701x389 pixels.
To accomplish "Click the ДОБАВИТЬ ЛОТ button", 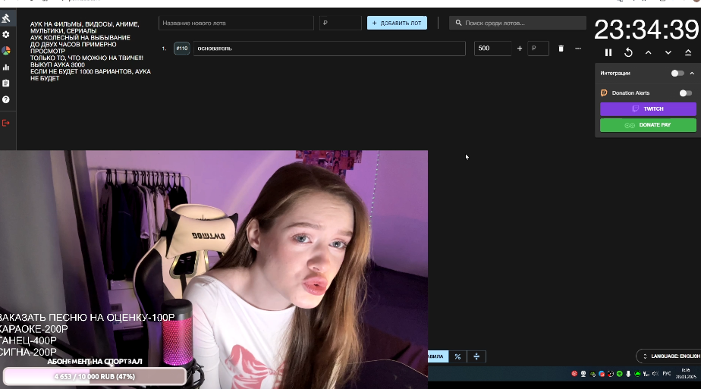I will point(397,23).
